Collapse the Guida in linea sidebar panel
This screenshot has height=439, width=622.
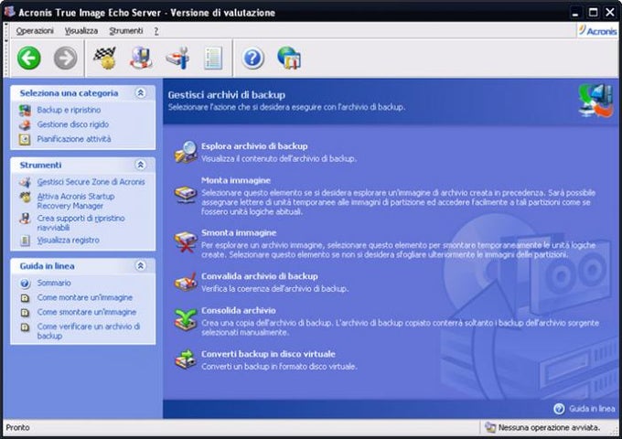(141, 266)
